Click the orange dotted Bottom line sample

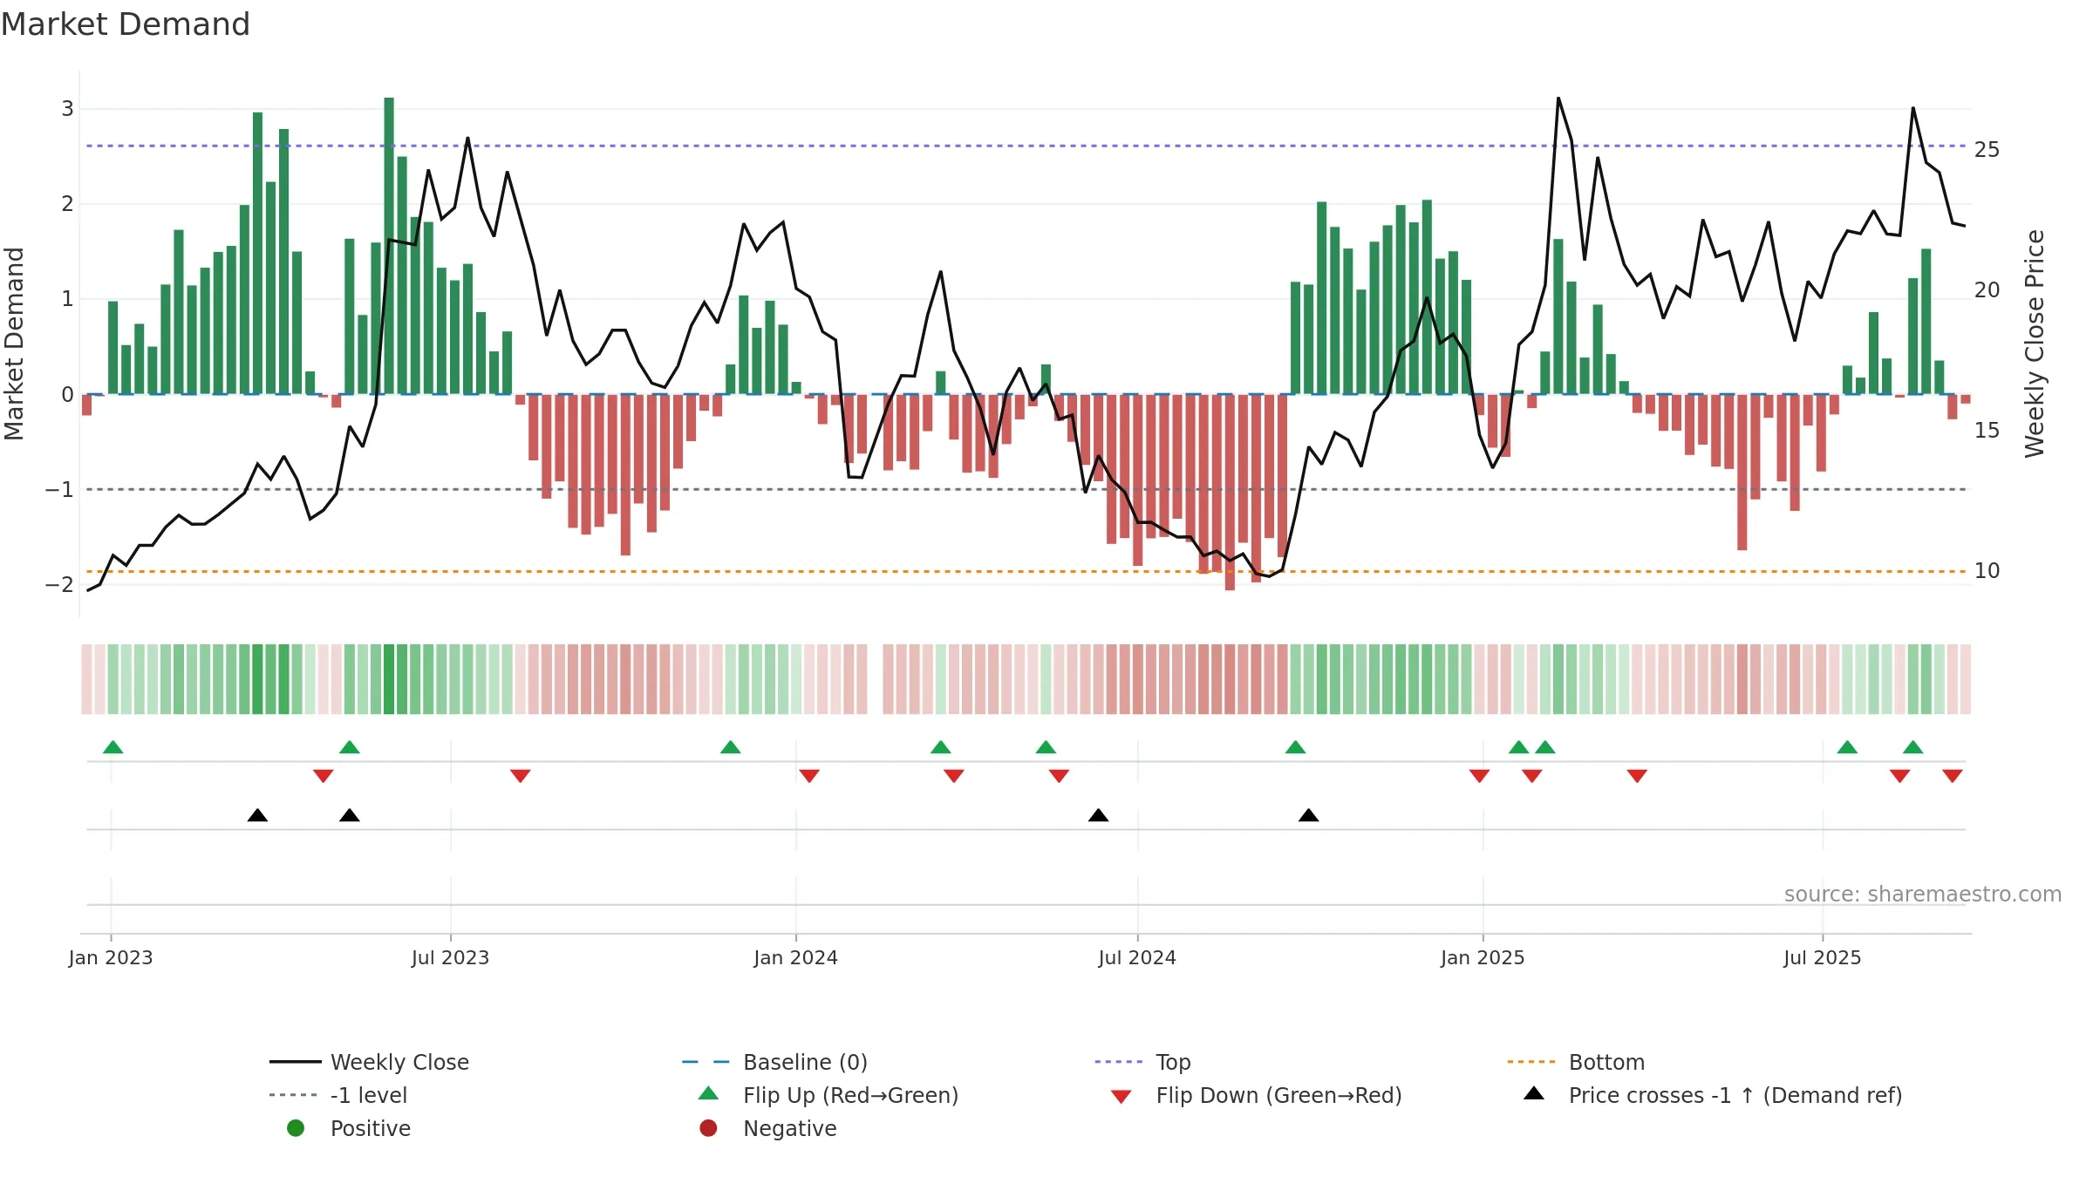[1531, 1062]
